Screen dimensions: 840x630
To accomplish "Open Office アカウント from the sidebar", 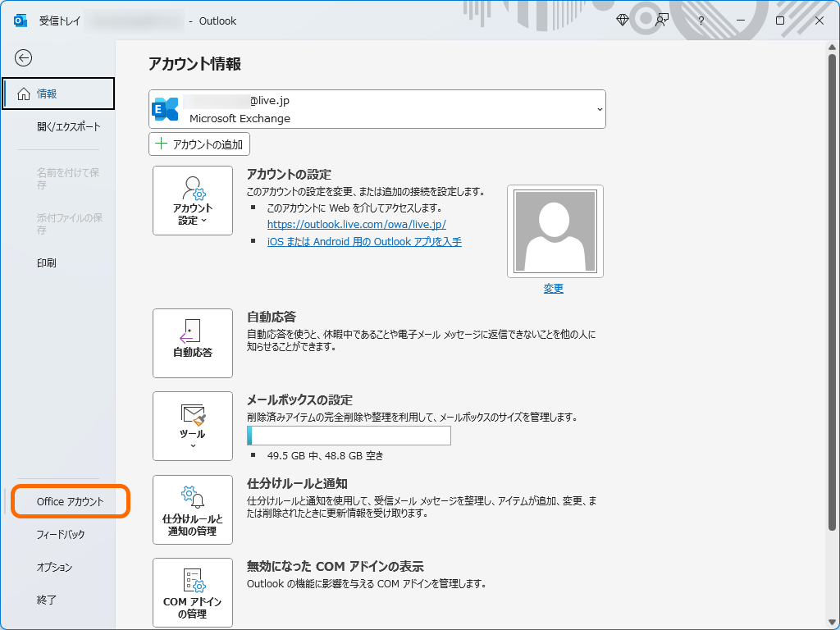I will pyautogui.click(x=70, y=500).
